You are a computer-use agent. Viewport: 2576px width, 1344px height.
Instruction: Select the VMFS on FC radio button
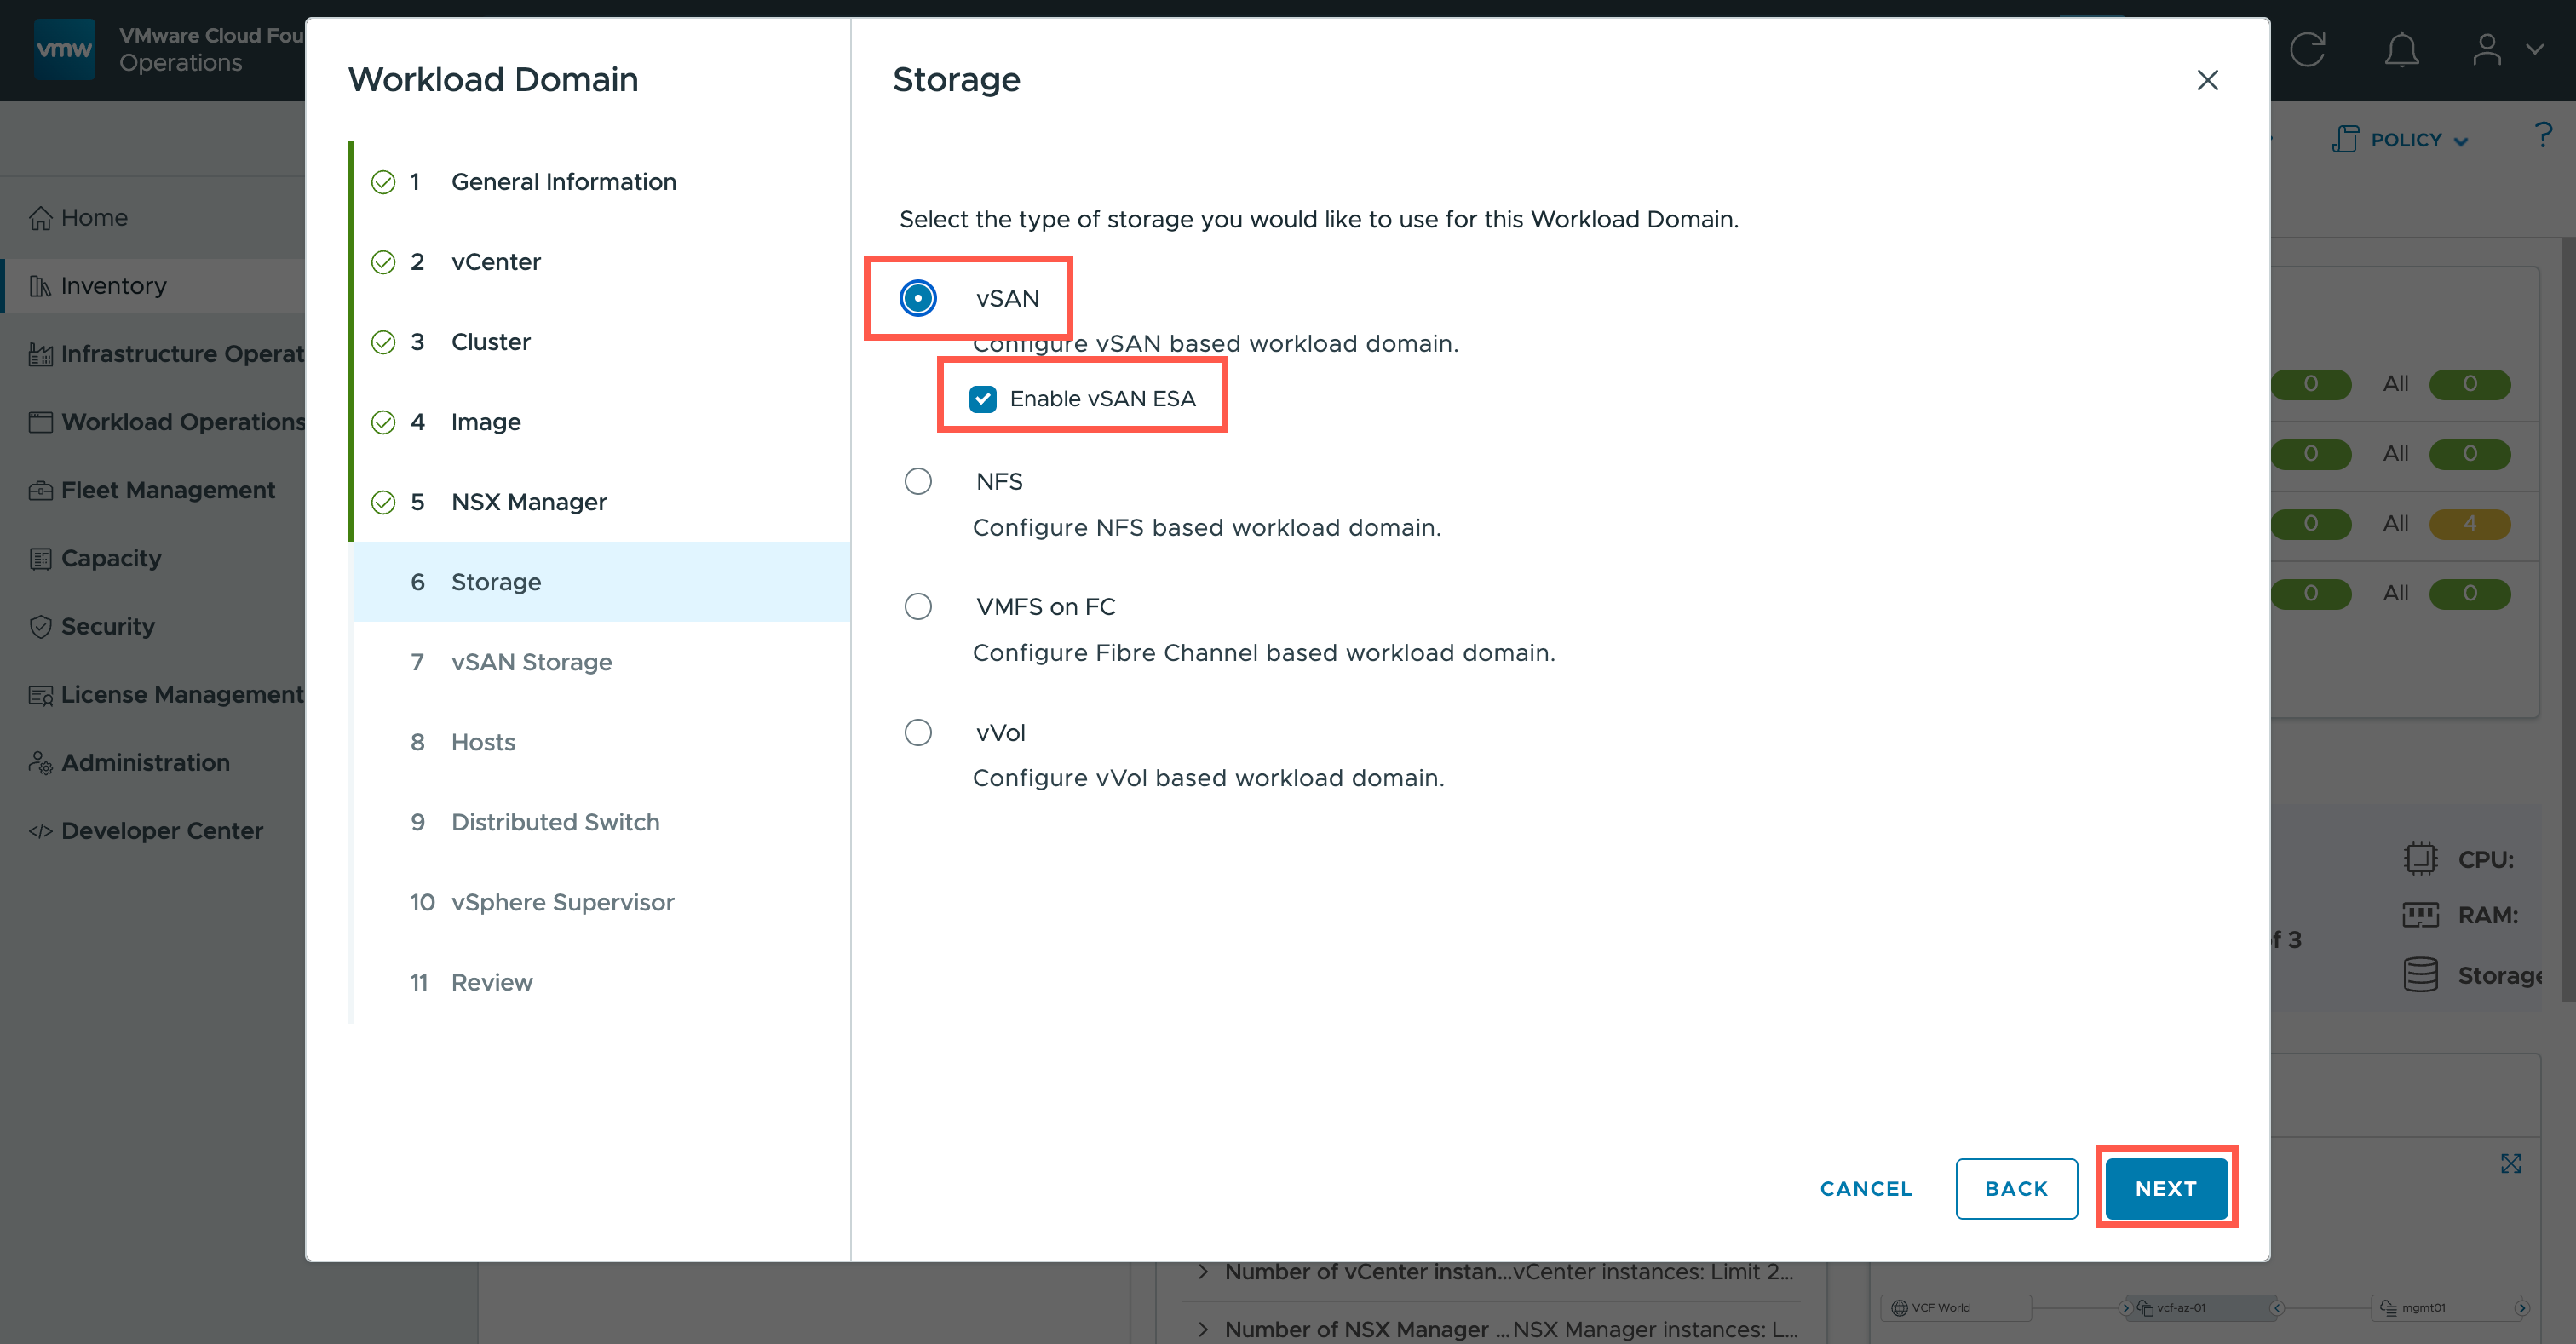(x=917, y=606)
